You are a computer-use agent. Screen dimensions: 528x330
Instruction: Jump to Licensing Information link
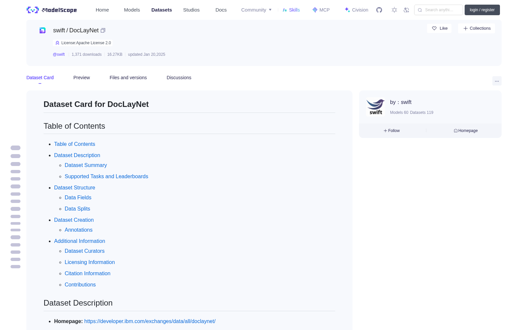click(90, 262)
